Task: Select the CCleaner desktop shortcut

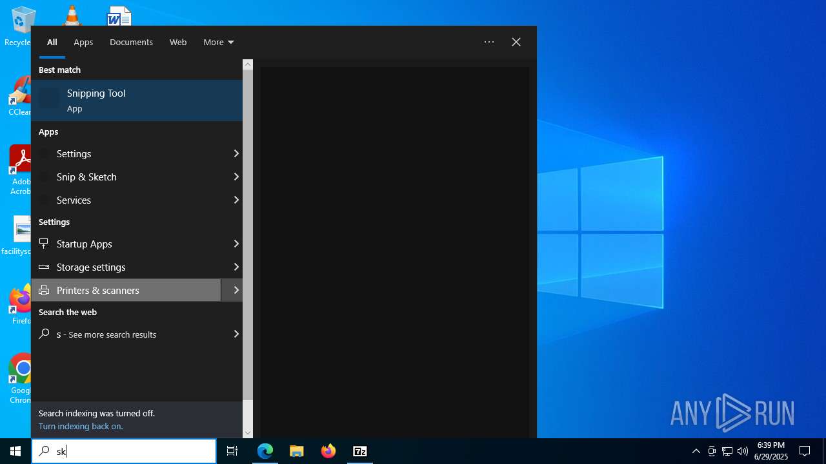Action: point(20,97)
